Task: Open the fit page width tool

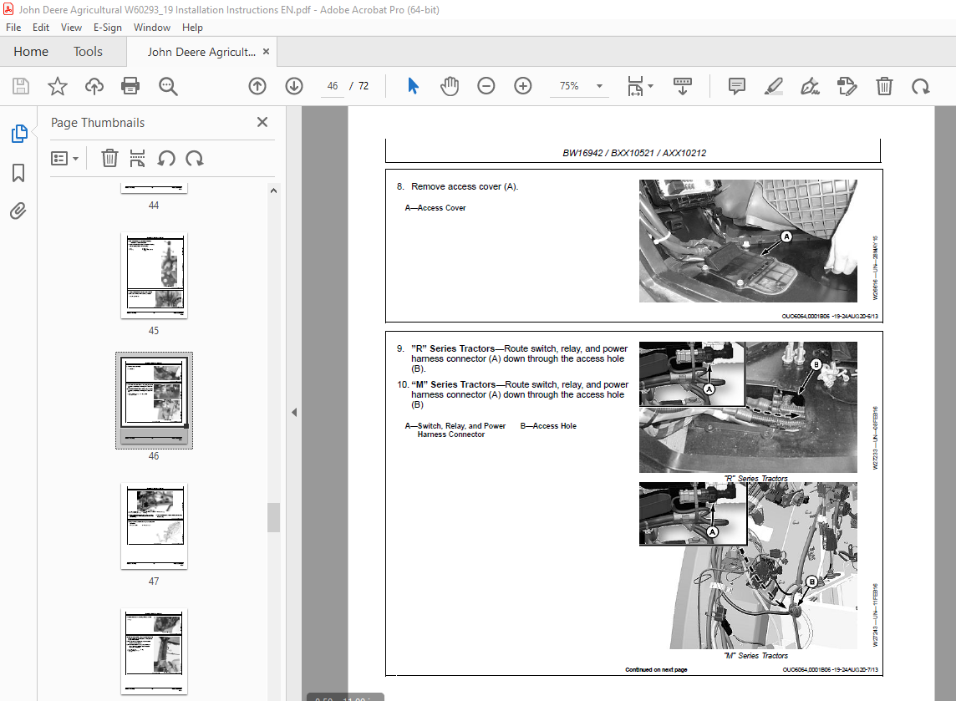Action: tap(635, 86)
